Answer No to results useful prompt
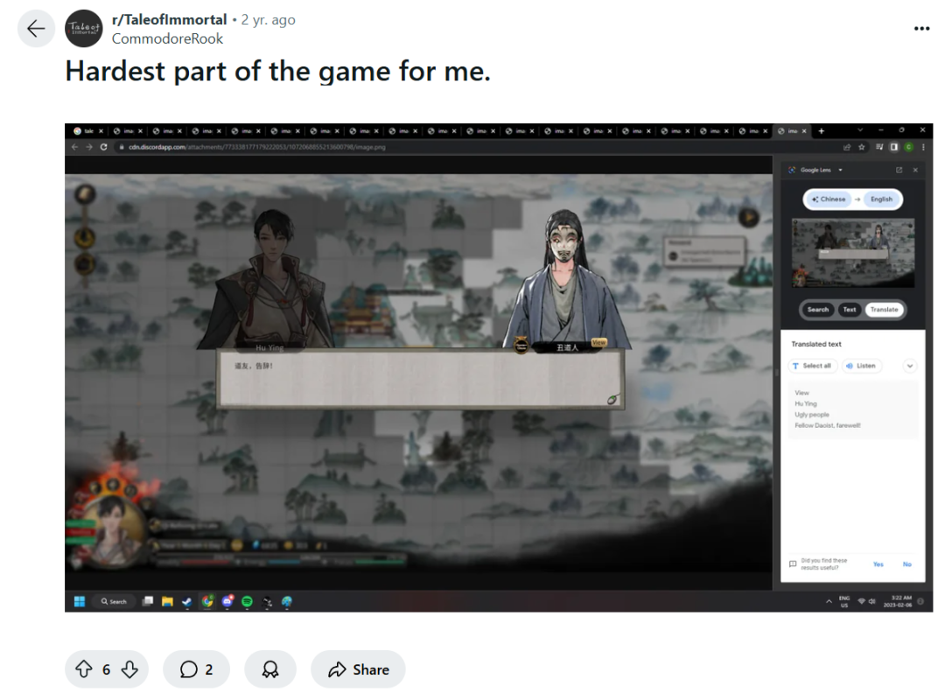The width and height of the screenshot is (945, 700). pyautogui.click(x=907, y=564)
